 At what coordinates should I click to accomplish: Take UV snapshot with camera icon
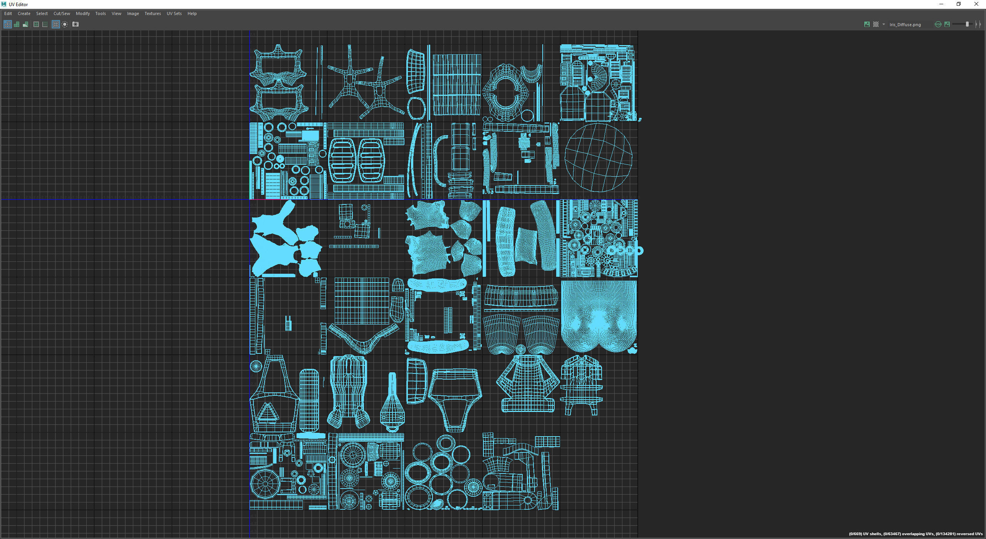pos(75,24)
